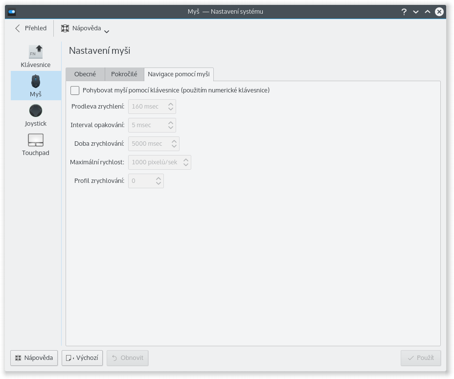Increase the Prodleva zrychlení value

pos(171,104)
